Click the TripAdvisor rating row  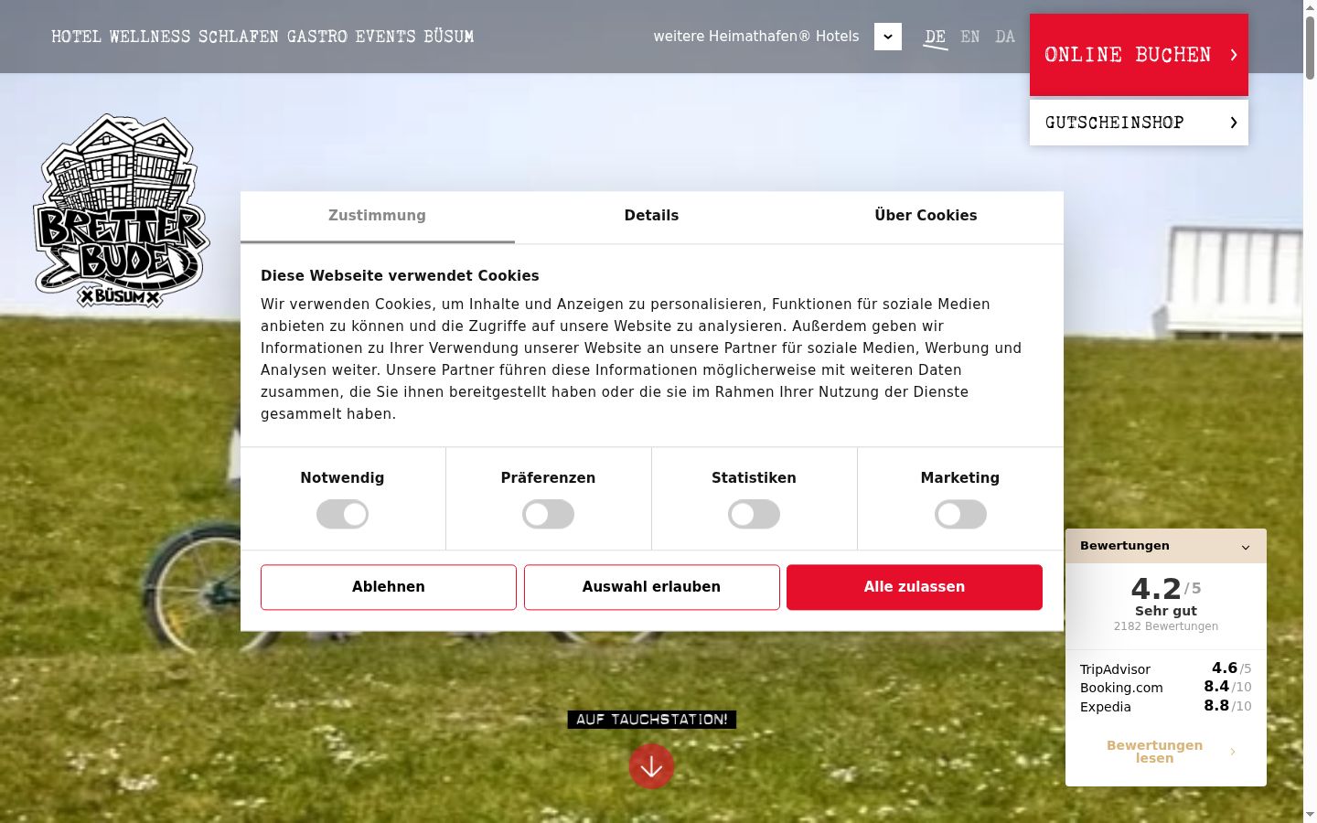[x=1166, y=668]
